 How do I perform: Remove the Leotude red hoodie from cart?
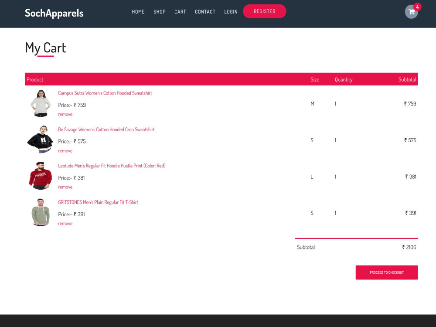(65, 187)
